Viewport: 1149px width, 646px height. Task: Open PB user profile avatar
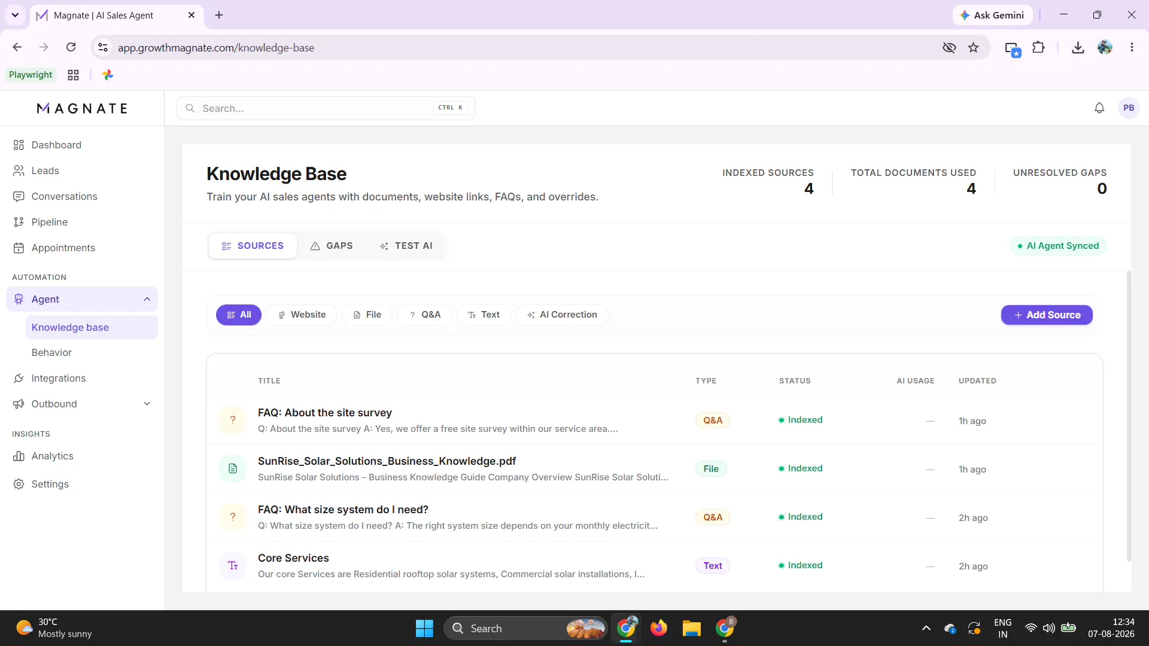tap(1129, 108)
